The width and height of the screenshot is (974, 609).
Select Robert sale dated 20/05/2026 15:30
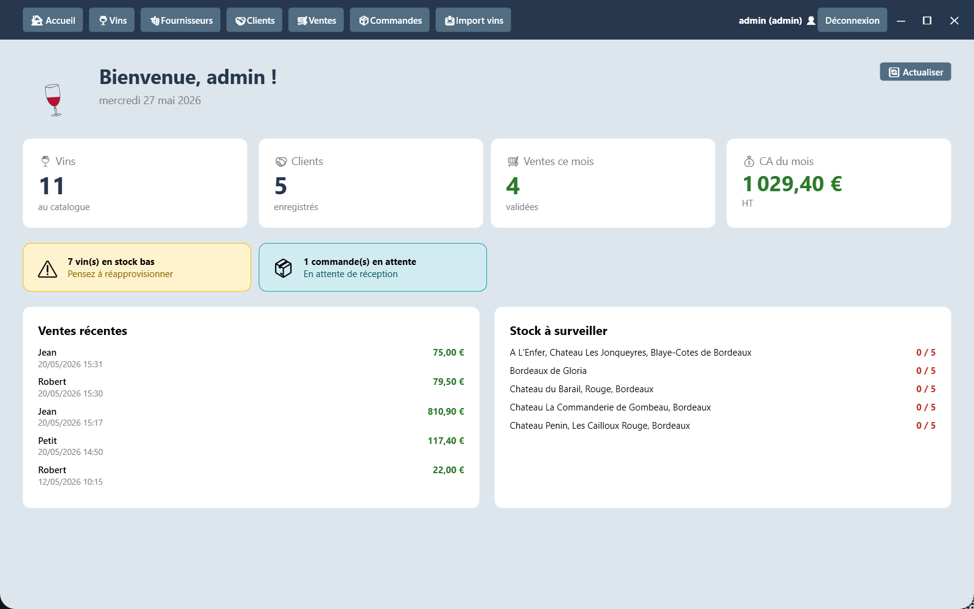click(251, 387)
